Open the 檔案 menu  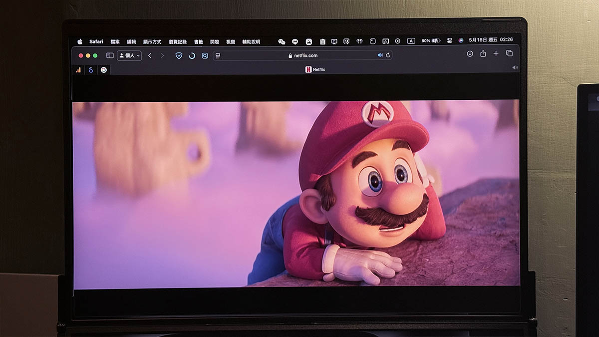point(115,42)
